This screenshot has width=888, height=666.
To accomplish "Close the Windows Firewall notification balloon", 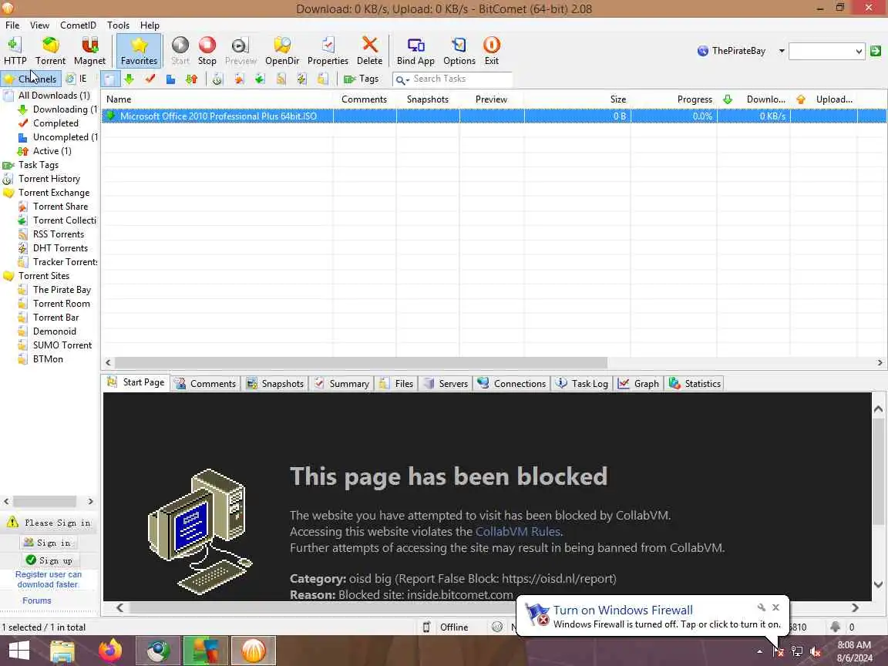I will tap(776, 607).
